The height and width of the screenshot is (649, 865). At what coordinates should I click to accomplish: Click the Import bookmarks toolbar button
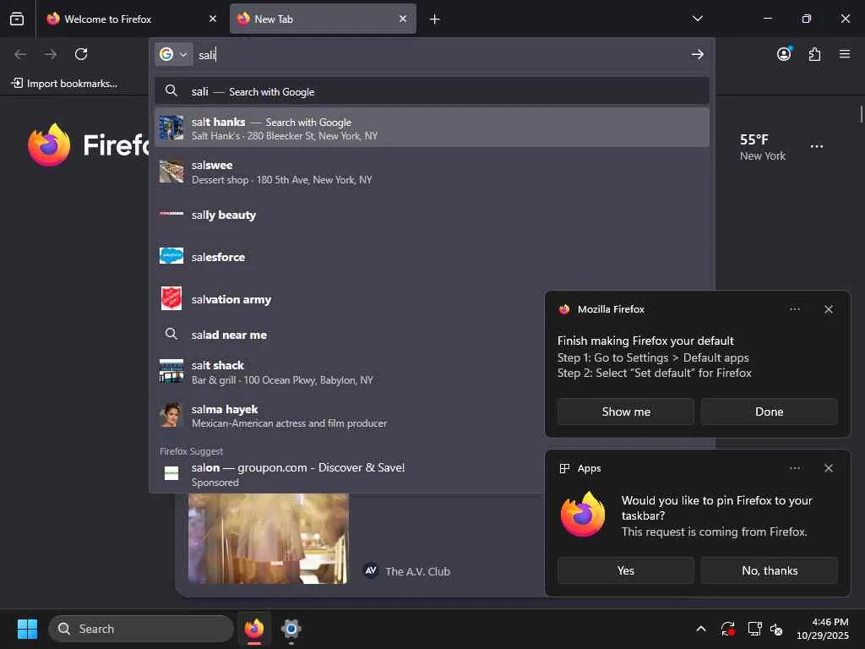click(x=64, y=84)
